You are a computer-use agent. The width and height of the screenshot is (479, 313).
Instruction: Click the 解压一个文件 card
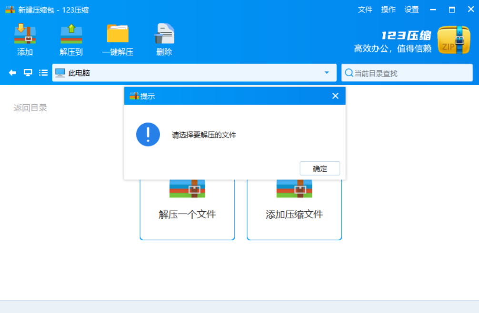pyautogui.click(x=187, y=215)
